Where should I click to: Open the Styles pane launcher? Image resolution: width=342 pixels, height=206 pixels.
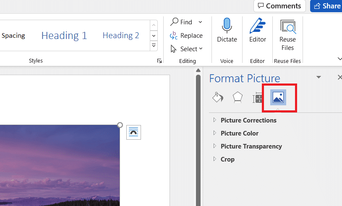click(x=159, y=61)
